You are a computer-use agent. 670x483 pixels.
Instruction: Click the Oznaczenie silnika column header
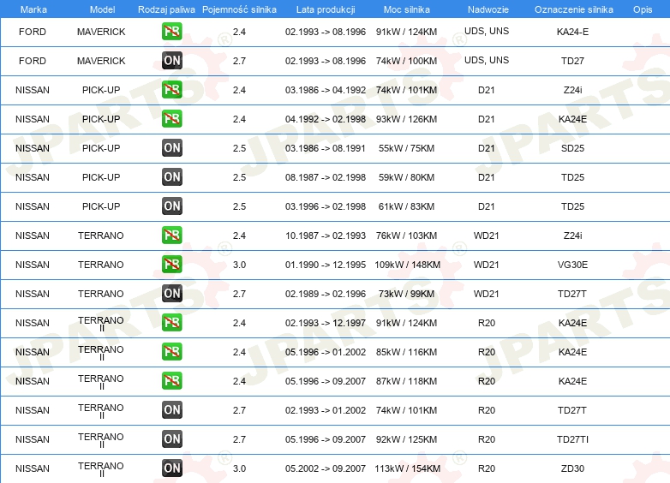573,9
